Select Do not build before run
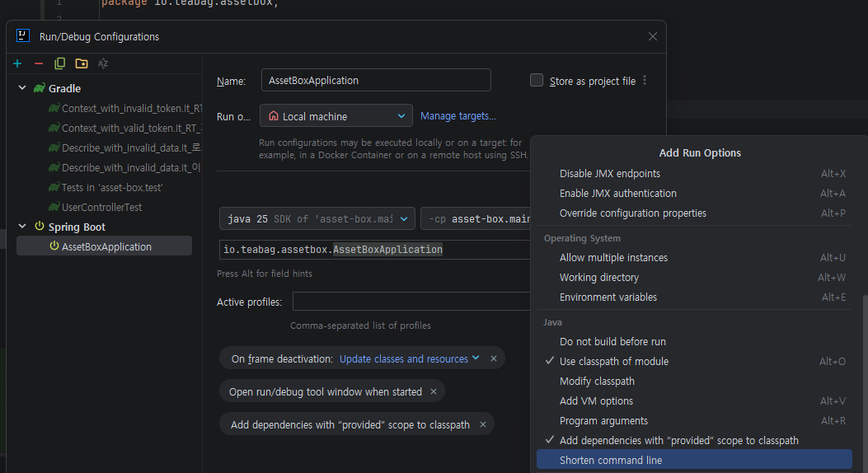Viewport: 868px width, 473px height. point(694,342)
